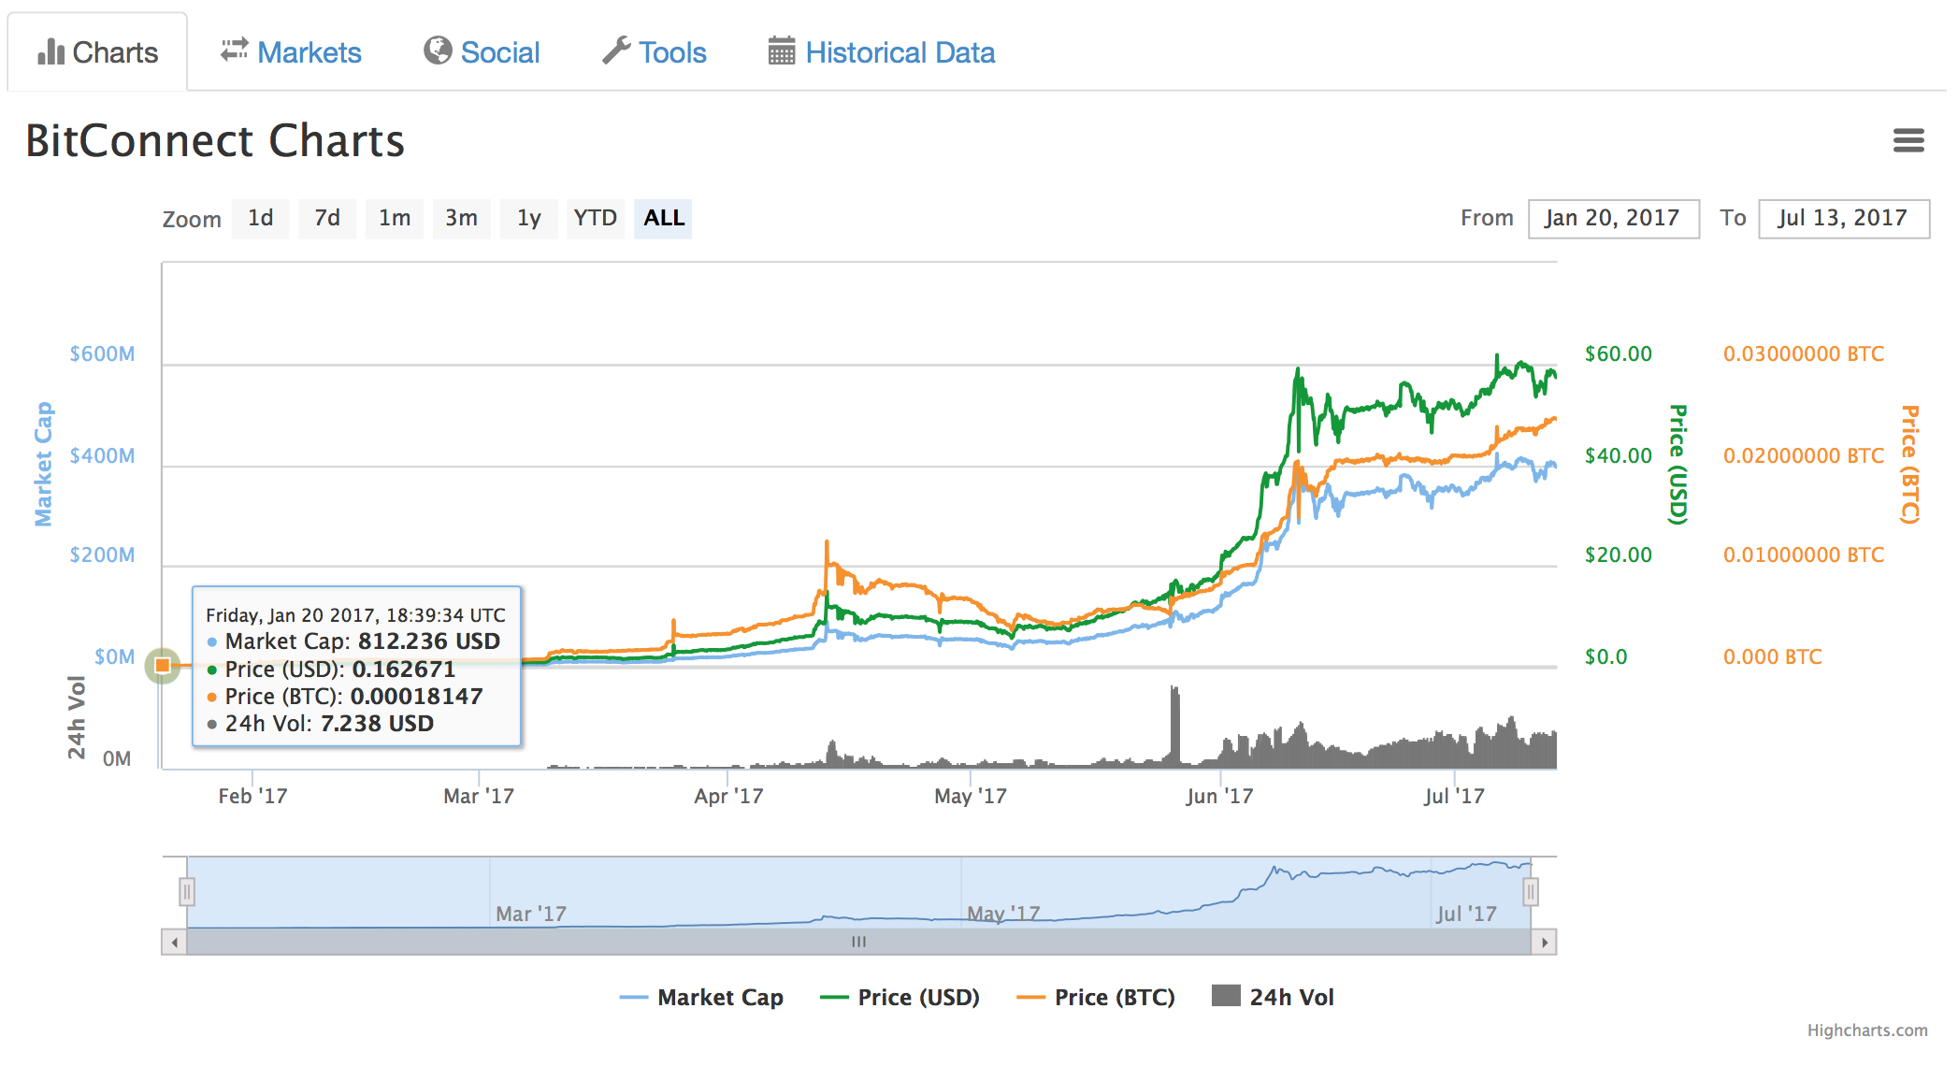The image size is (1958, 1066).
Task: Set zoom to YTD
Action: pos(596,219)
